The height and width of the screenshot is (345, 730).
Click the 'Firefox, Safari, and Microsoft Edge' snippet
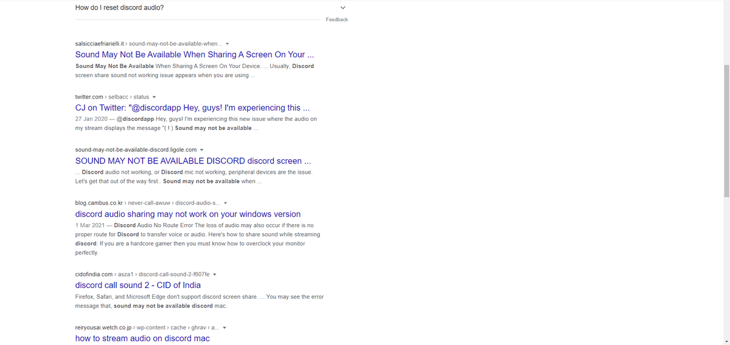click(x=200, y=301)
